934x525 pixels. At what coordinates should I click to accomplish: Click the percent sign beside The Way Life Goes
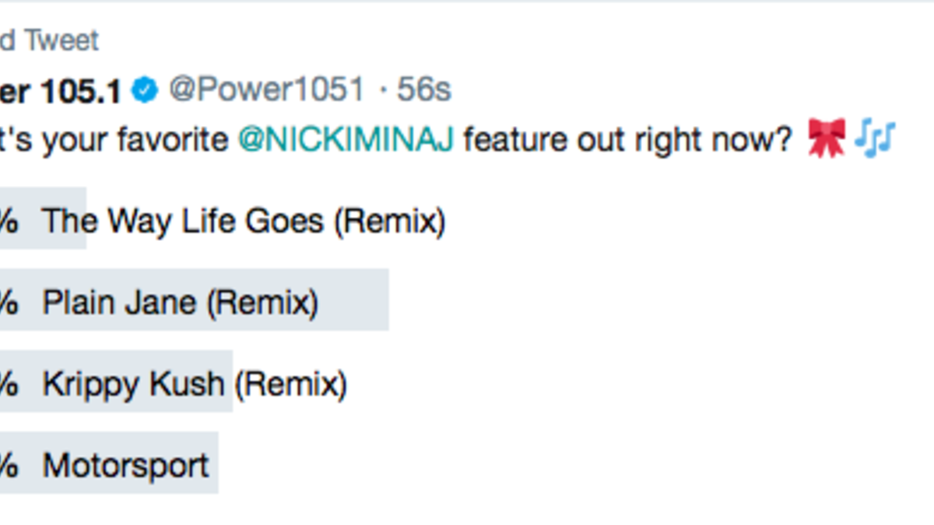[8, 222]
